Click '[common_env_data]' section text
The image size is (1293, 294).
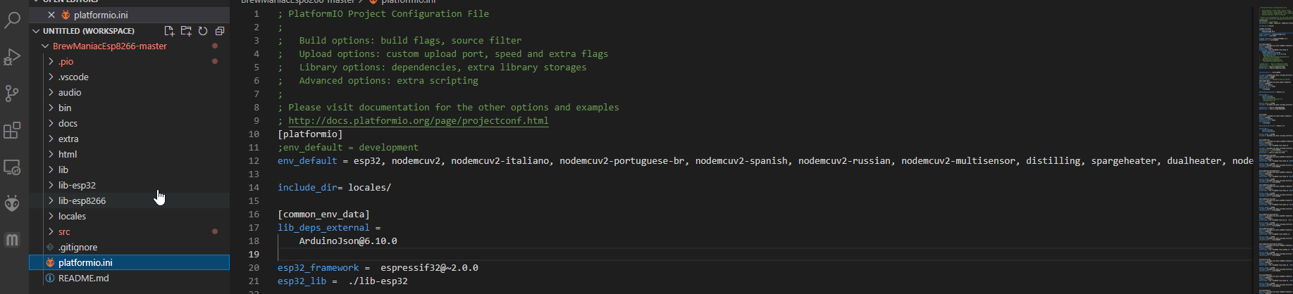pyautogui.click(x=323, y=214)
